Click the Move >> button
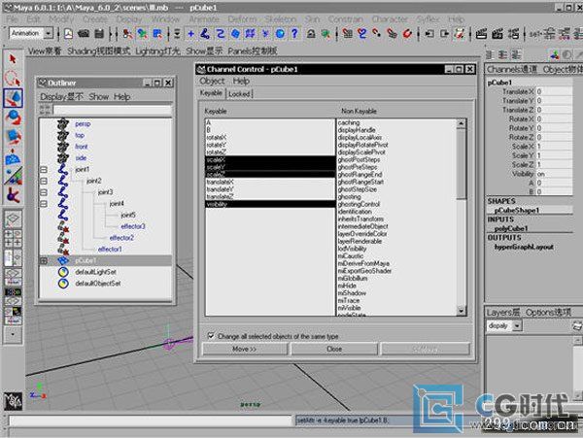 (x=245, y=349)
